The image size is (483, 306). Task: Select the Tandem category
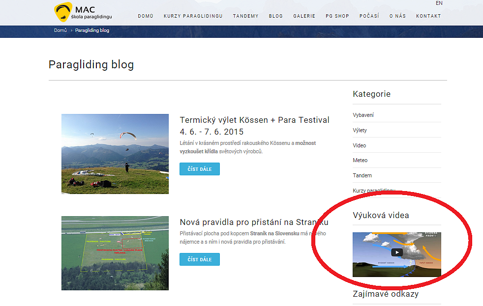coord(362,175)
